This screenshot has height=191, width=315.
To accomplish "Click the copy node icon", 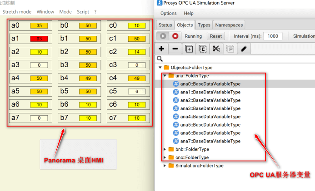I will (203, 49).
